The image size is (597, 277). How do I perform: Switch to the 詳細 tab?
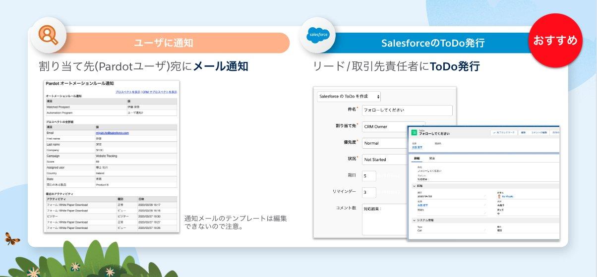(x=417, y=159)
